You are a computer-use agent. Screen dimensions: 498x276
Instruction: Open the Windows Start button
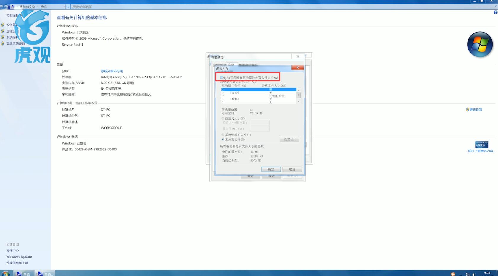[5, 274]
